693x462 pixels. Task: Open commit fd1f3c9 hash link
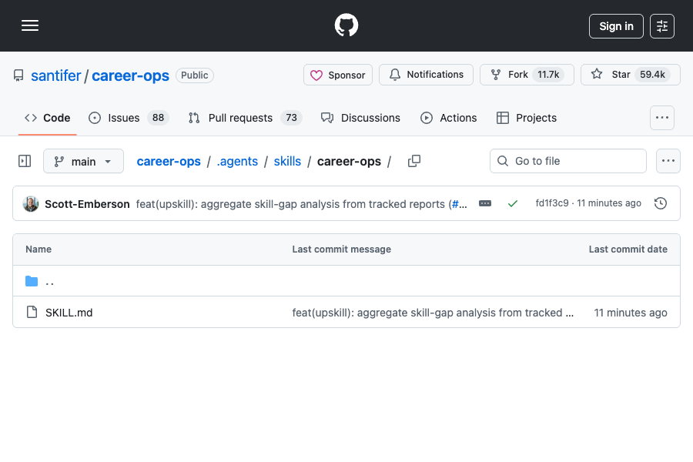point(551,203)
